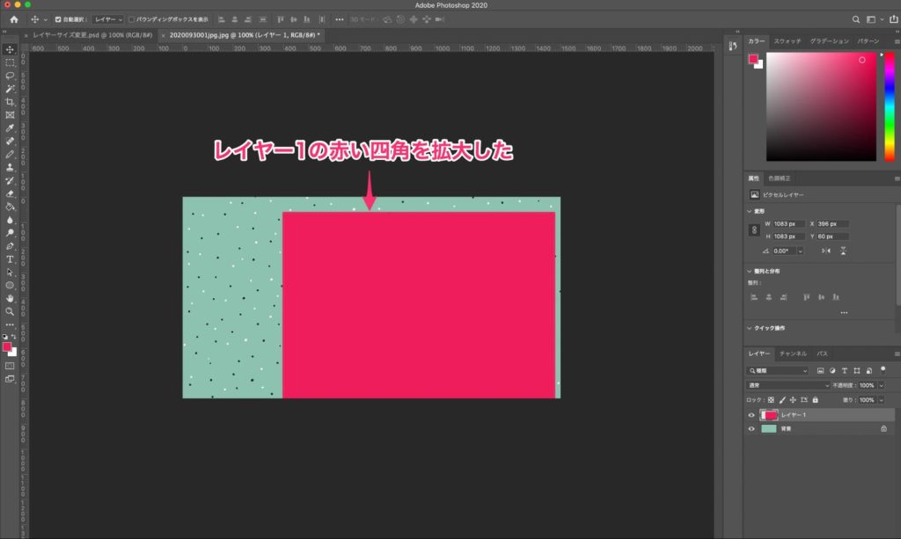901x539 pixels.
Task: Select the Horizontal Type tool
Action: (10, 259)
